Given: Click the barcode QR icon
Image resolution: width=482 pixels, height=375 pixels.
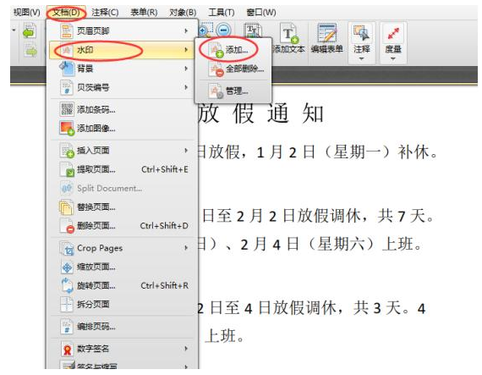Looking at the screenshot, I should 67,109.
